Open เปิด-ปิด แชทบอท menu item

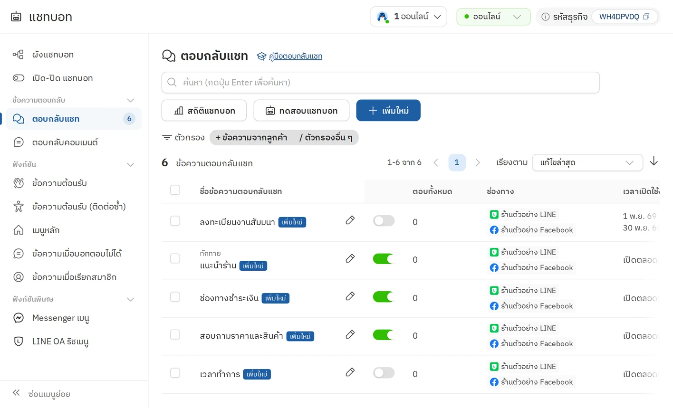point(74,78)
